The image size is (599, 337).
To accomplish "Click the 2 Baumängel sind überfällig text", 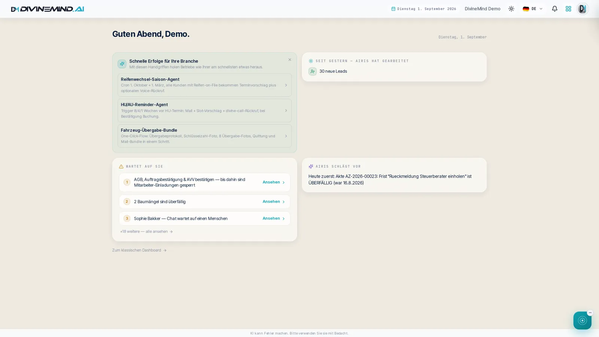I will click(159, 201).
